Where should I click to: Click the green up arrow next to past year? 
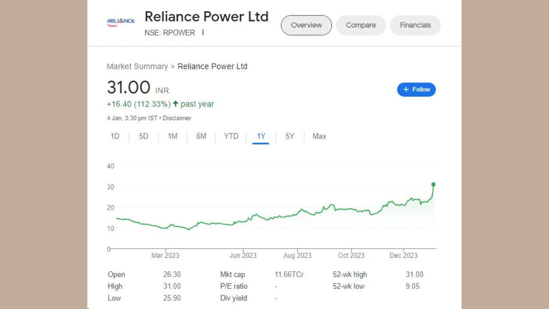(175, 104)
